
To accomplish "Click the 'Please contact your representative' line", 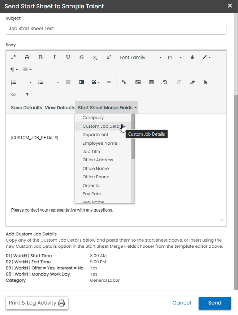I will (x=62, y=210).
